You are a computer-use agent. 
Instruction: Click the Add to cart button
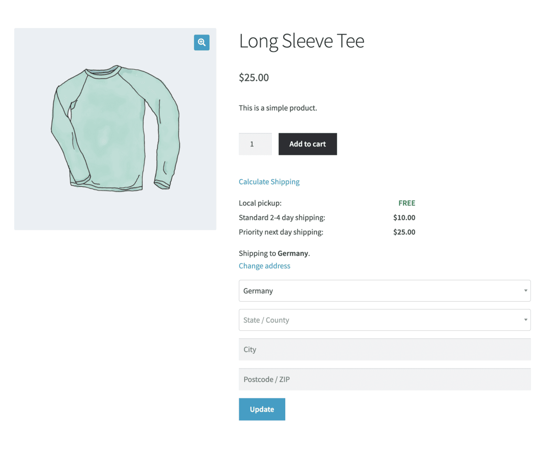(x=307, y=144)
